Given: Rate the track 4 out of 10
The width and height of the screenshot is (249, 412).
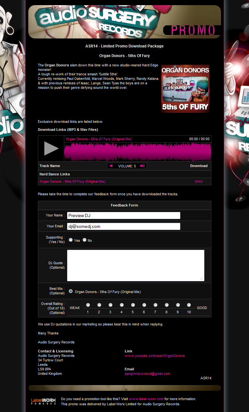Looking at the screenshot, I should point(122,305).
